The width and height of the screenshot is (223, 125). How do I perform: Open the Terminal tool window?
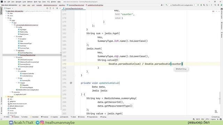click(45, 117)
